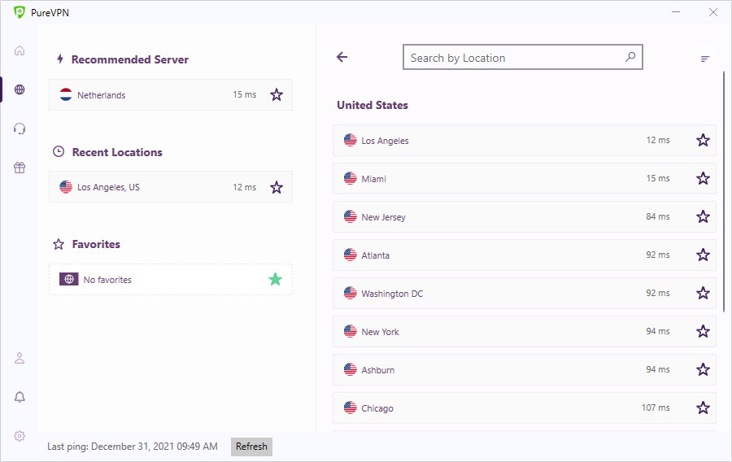Image resolution: width=732 pixels, height=462 pixels.
Task: Select the Chicago server
Action: click(x=525, y=408)
